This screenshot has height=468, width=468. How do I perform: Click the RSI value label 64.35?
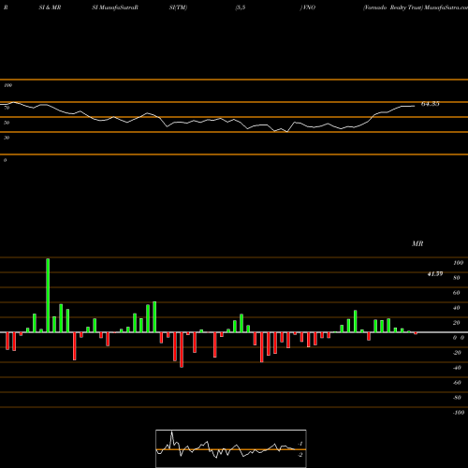[x=430, y=104]
